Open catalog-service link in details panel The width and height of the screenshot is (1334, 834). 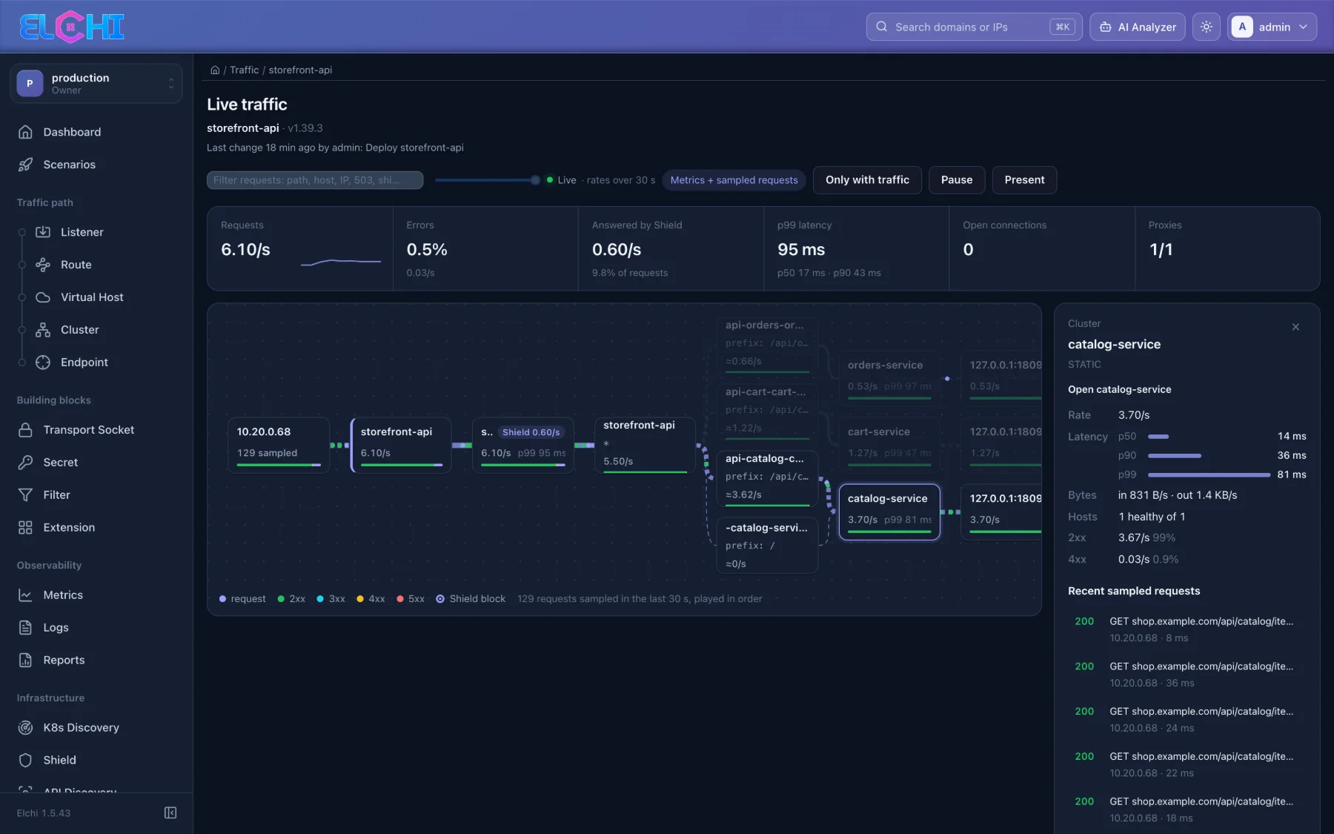coord(1119,389)
